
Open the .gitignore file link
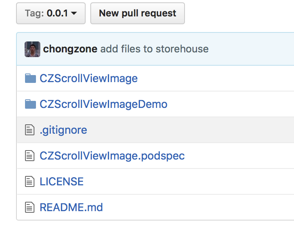(63, 130)
